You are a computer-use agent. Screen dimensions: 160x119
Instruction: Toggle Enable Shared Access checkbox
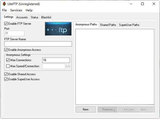(x=6, y=74)
